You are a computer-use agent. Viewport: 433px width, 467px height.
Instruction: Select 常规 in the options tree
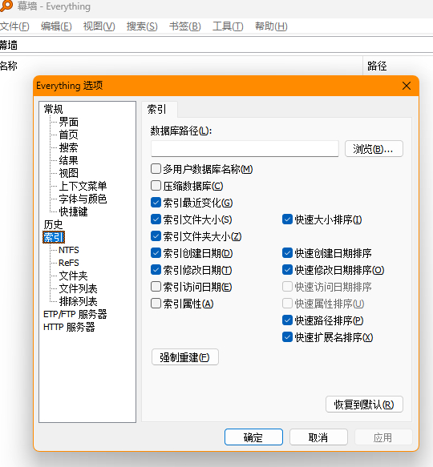[54, 109]
